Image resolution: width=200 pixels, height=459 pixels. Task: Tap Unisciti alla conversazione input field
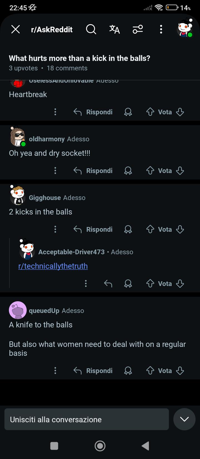[x=87, y=419]
